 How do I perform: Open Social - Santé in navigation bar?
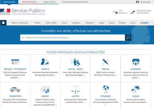pyautogui.click(x=51, y=23)
